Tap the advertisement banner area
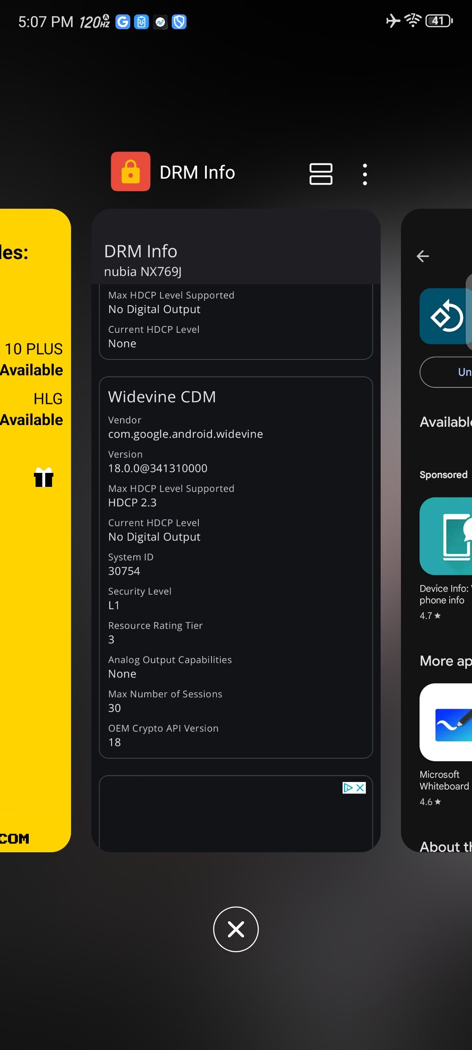472x1050 pixels. tap(236, 813)
